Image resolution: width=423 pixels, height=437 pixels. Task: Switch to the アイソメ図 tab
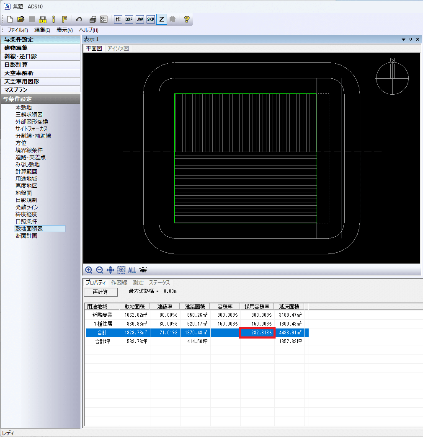click(x=118, y=49)
